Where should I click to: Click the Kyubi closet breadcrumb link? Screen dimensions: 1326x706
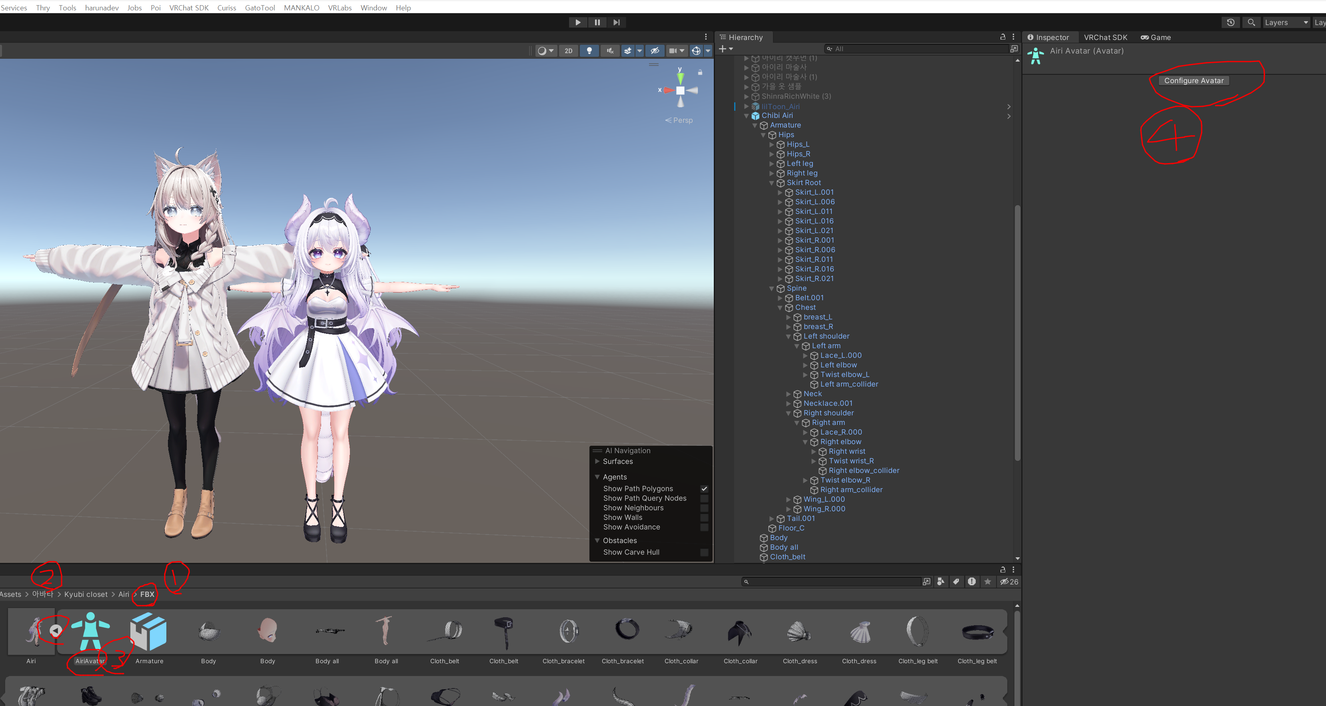(x=86, y=594)
